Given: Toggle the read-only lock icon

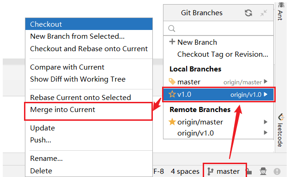Looking at the screenshot, I should [x=249, y=171].
